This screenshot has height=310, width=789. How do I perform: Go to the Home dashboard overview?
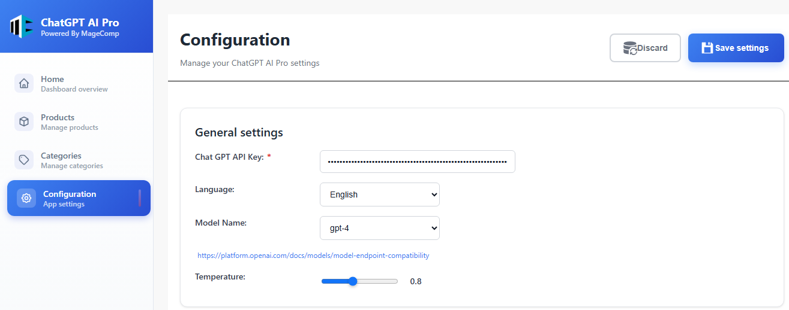74,83
